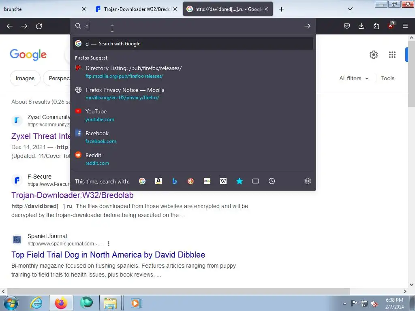Search this time with DuckDuckGo
The height and width of the screenshot is (311, 415).
(190, 181)
